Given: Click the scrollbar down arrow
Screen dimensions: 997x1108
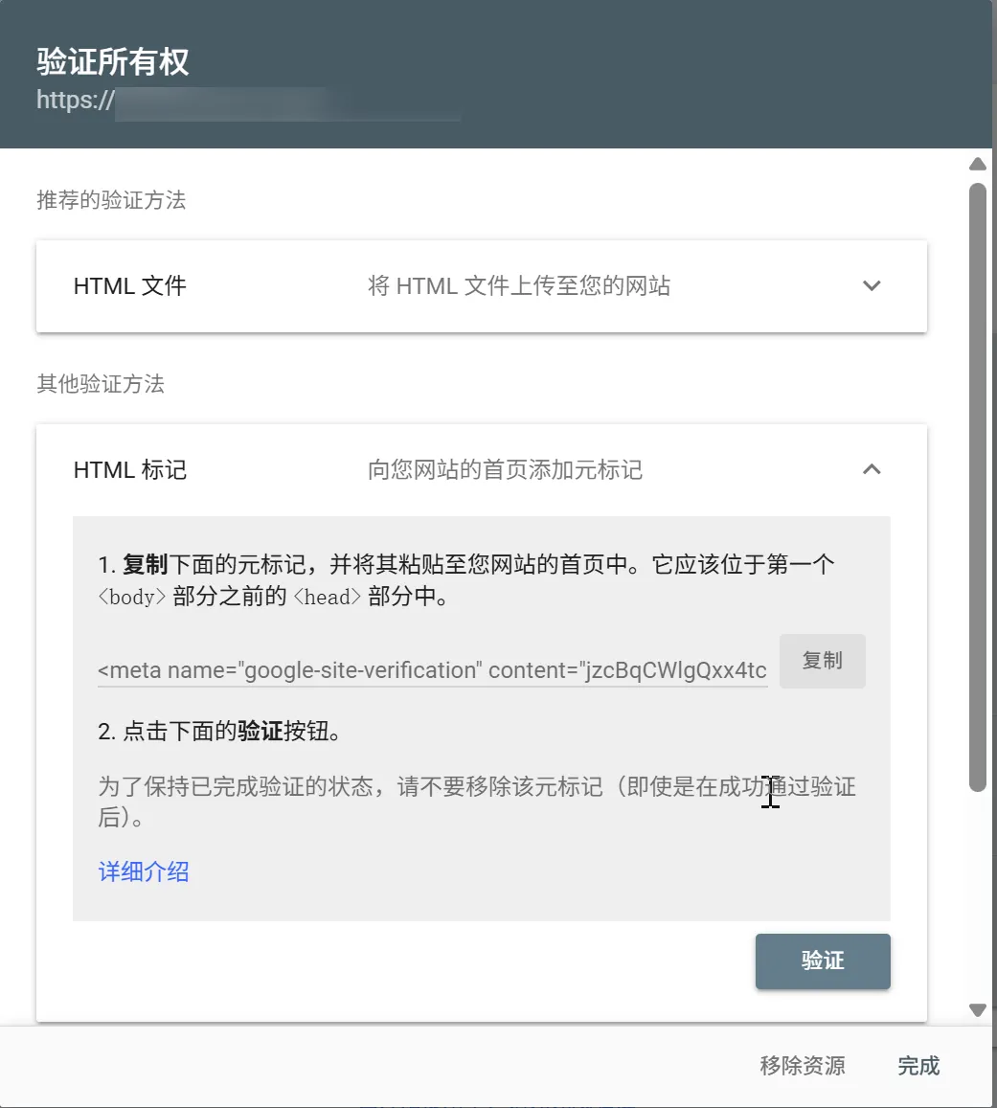Looking at the screenshot, I should [977, 1009].
